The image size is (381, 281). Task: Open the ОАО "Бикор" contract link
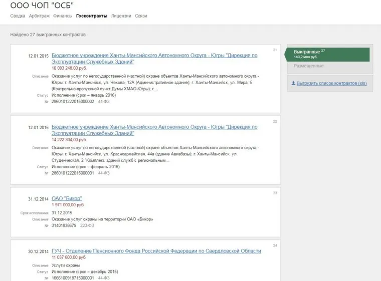click(67, 198)
